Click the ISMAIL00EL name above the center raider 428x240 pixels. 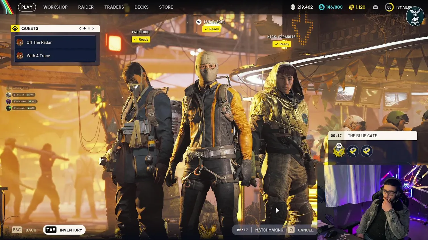tap(214, 22)
